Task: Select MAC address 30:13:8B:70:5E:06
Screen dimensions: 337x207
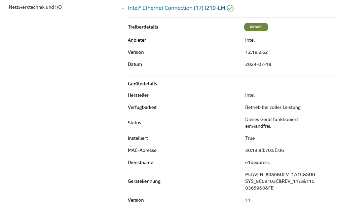Action: coord(264,150)
